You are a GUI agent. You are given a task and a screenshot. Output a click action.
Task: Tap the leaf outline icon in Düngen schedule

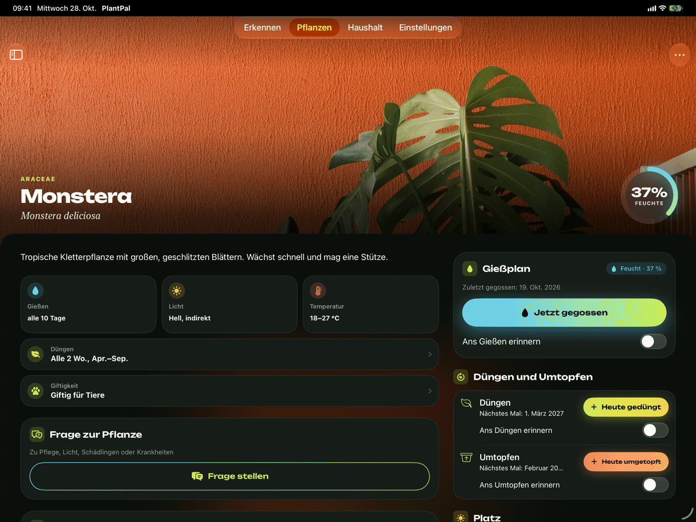(466, 403)
